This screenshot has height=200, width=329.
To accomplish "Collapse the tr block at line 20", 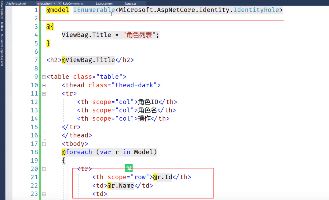I will 44,169.
